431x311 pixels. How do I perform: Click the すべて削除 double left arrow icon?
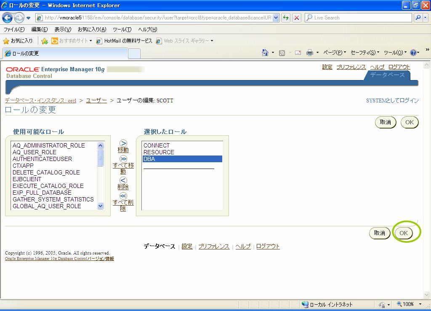(123, 196)
